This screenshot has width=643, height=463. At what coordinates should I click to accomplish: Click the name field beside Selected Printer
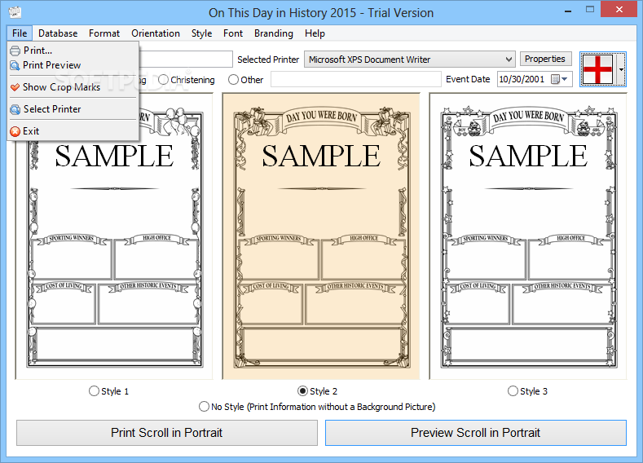tap(185, 59)
